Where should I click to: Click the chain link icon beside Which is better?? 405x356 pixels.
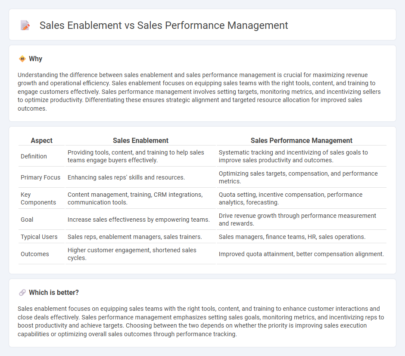pyautogui.click(x=22, y=293)
